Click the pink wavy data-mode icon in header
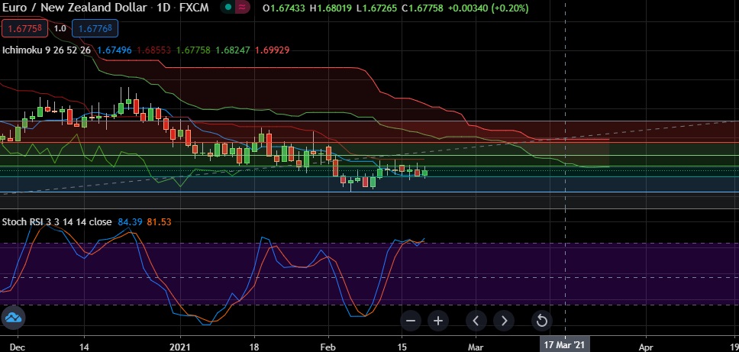 242,8
